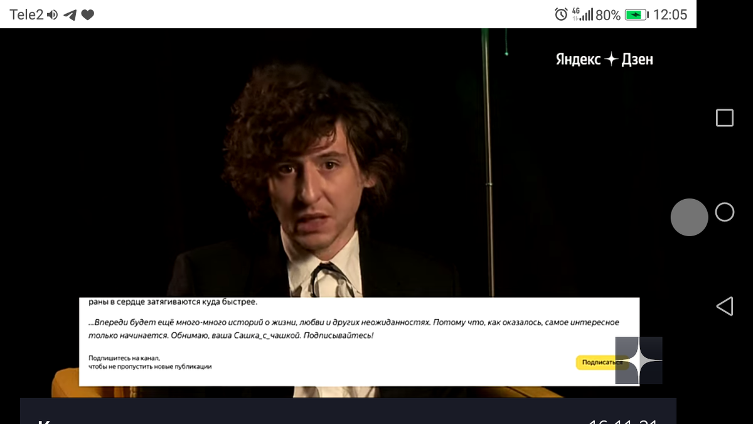The height and width of the screenshot is (424, 753).
Task: Tap the alarm clock icon in status bar
Action: (x=561, y=14)
